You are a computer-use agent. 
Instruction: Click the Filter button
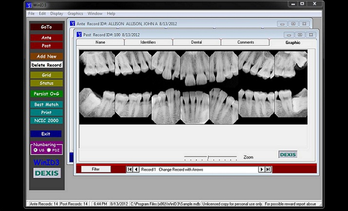click(x=96, y=169)
